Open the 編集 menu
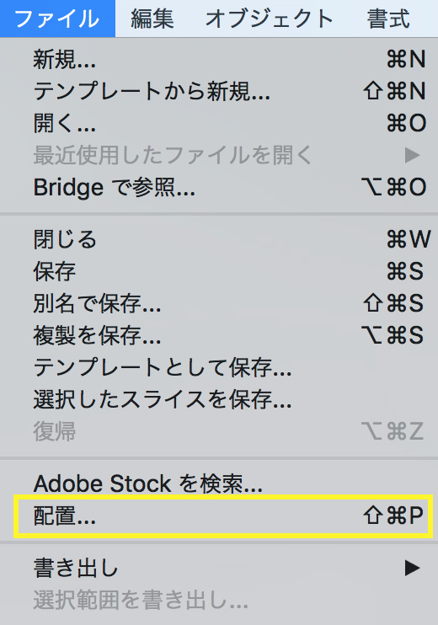The height and width of the screenshot is (625, 438). tap(152, 19)
